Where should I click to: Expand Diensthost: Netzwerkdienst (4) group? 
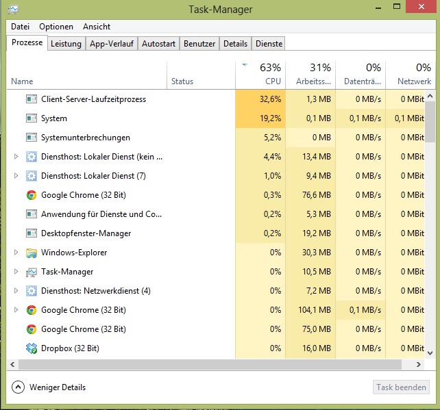coord(16,291)
